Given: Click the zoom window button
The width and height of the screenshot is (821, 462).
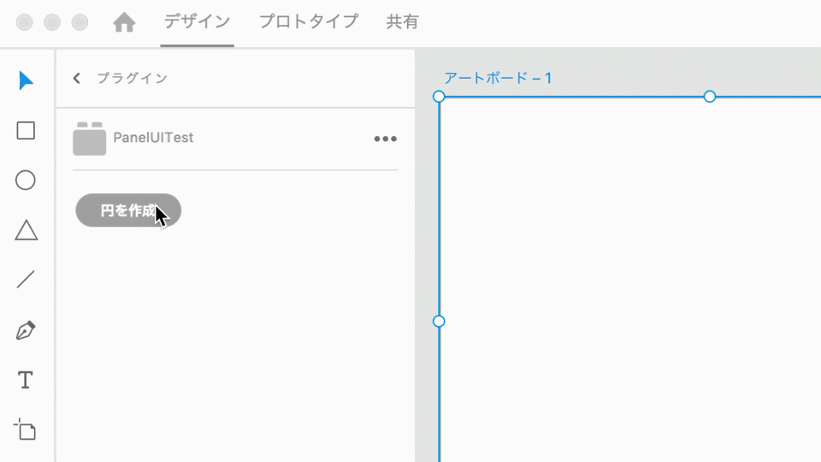Looking at the screenshot, I should click(80, 22).
